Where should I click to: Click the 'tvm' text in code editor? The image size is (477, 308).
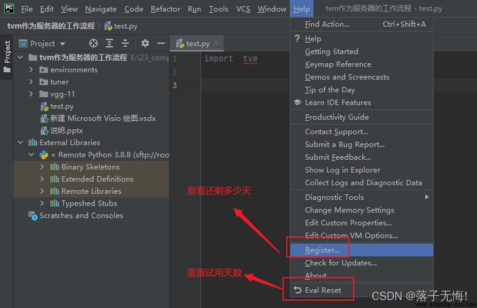coord(250,58)
